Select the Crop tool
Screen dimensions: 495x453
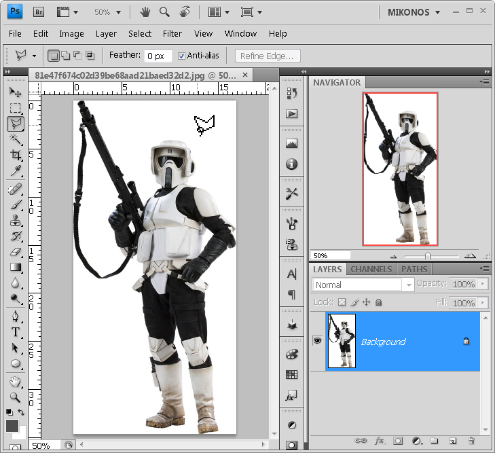tap(15, 155)
